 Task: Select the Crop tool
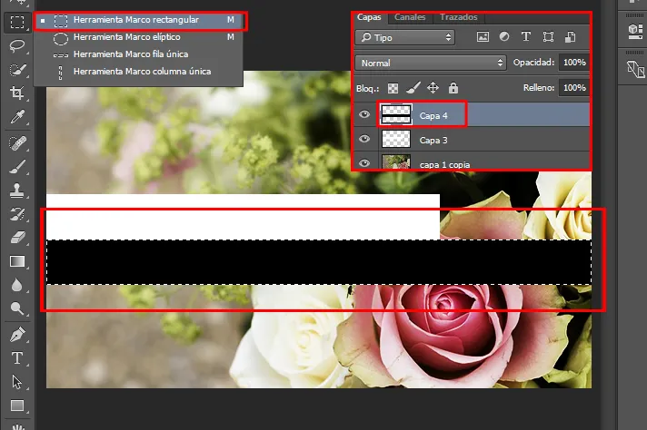(x=17, y=93)
